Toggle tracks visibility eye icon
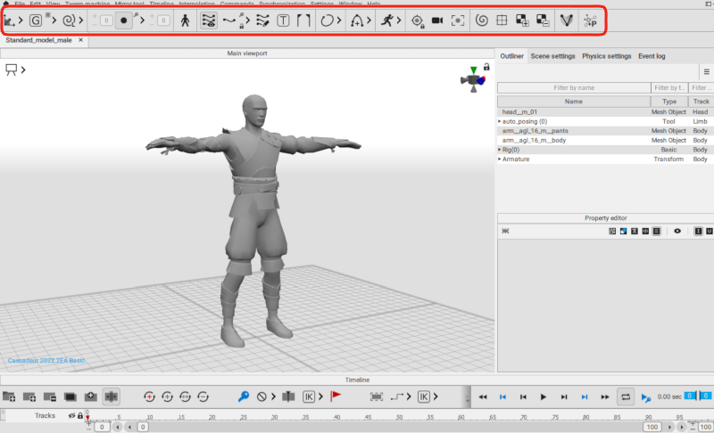Viewport: 714px width, 433px height. coord(72,416)
